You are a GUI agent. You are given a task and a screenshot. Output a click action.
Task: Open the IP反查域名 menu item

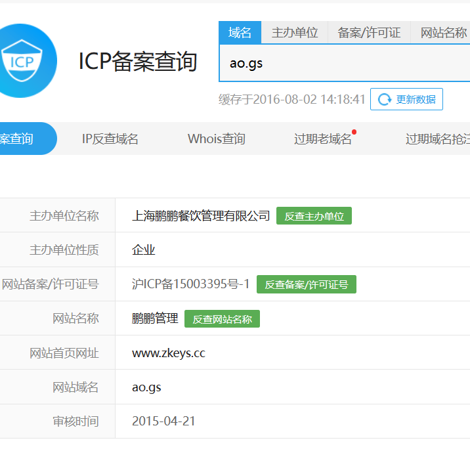pos(110,139)
